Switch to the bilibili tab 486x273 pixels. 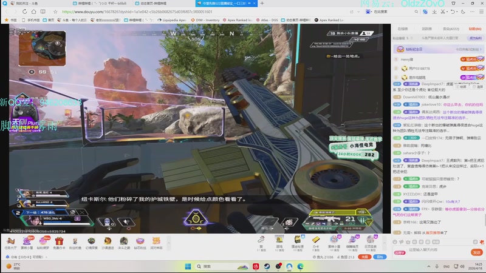pos(100,4)
